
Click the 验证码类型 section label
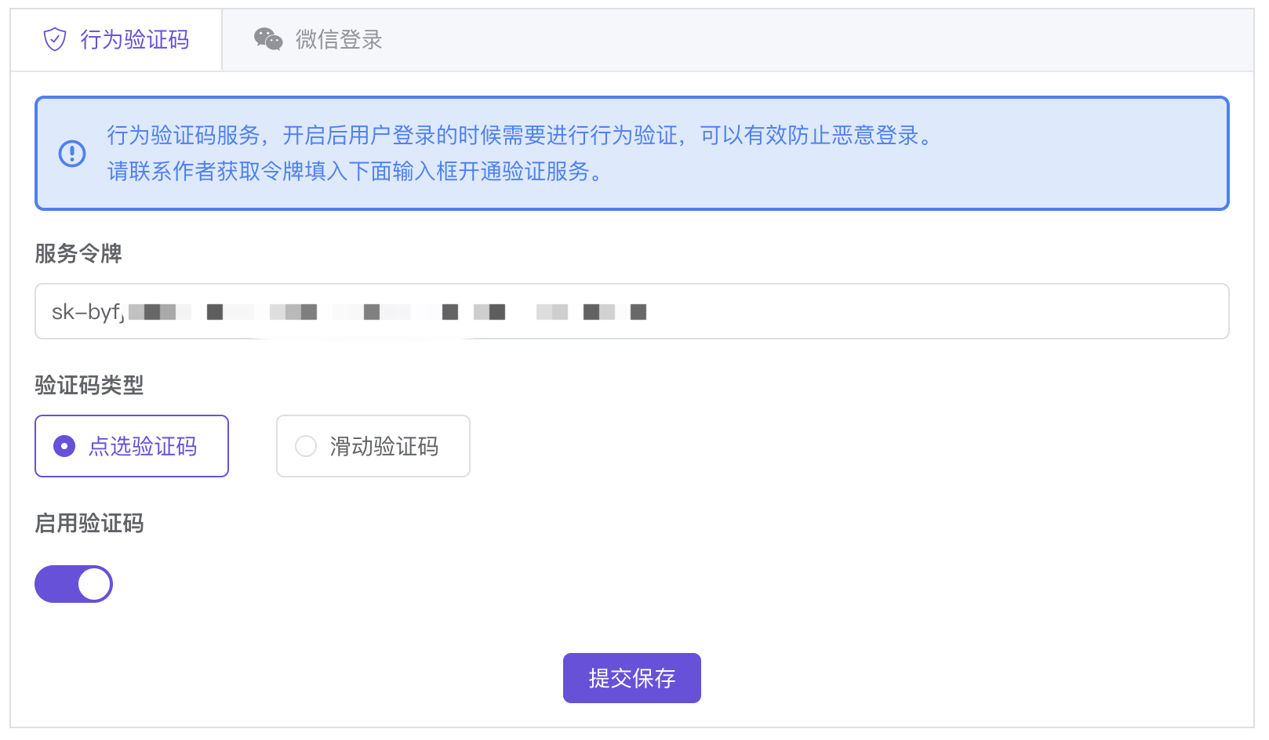point(89,385)
